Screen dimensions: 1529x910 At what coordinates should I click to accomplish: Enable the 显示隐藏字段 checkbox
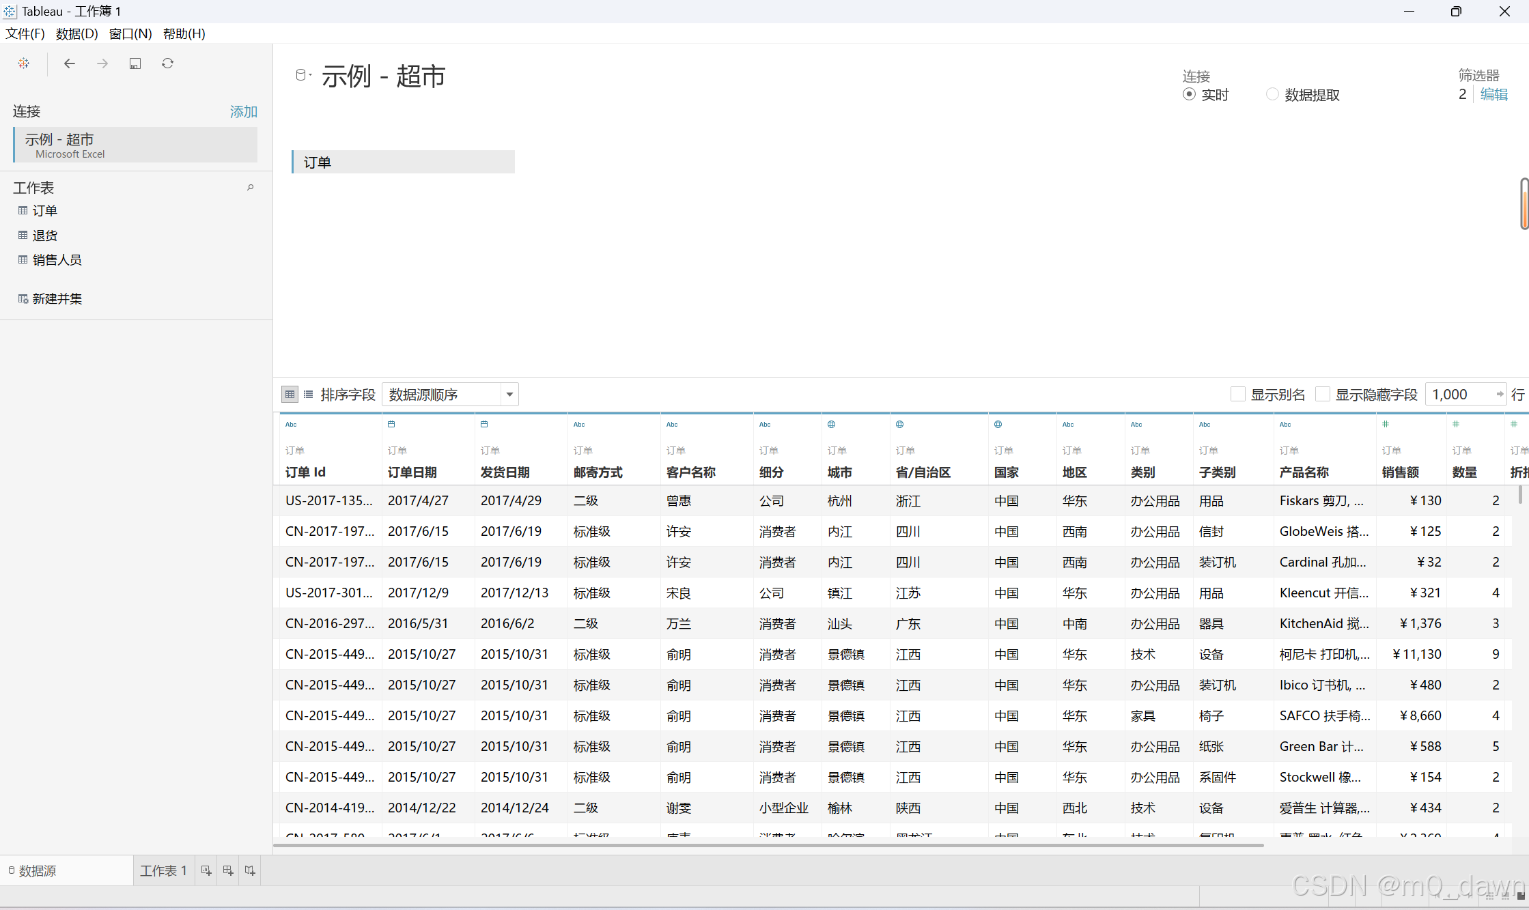point(1323,395)
